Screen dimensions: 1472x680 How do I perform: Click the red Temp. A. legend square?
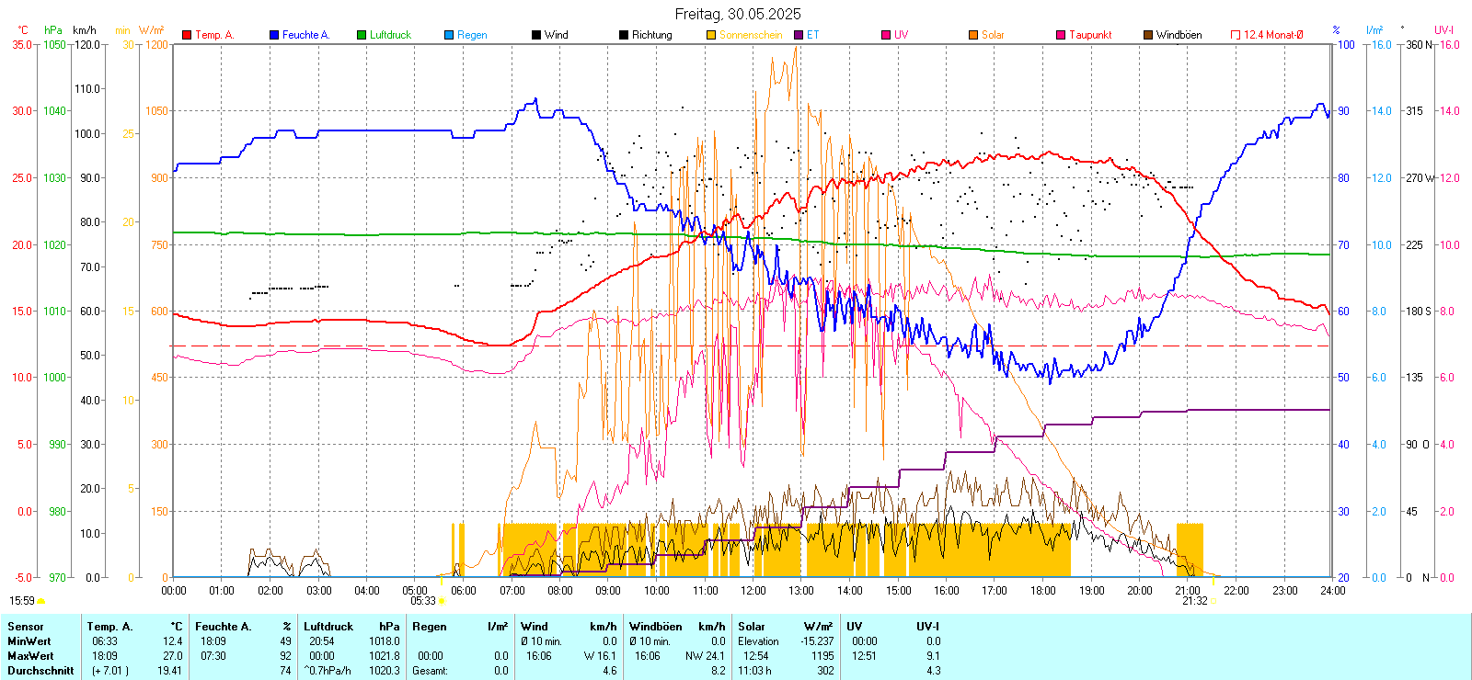[x=187, y=35]
